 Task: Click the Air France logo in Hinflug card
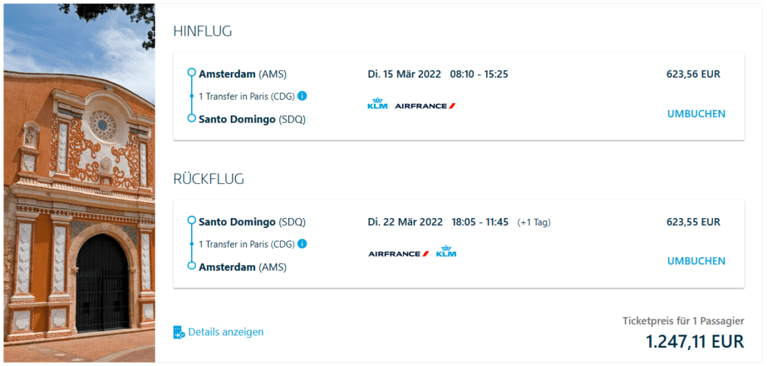coord(425,106)
